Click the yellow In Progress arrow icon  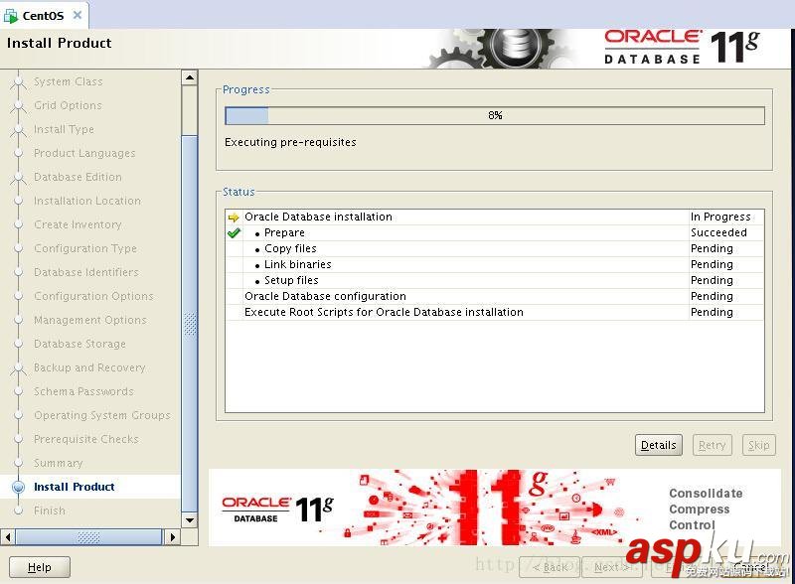tap(234, 218)
